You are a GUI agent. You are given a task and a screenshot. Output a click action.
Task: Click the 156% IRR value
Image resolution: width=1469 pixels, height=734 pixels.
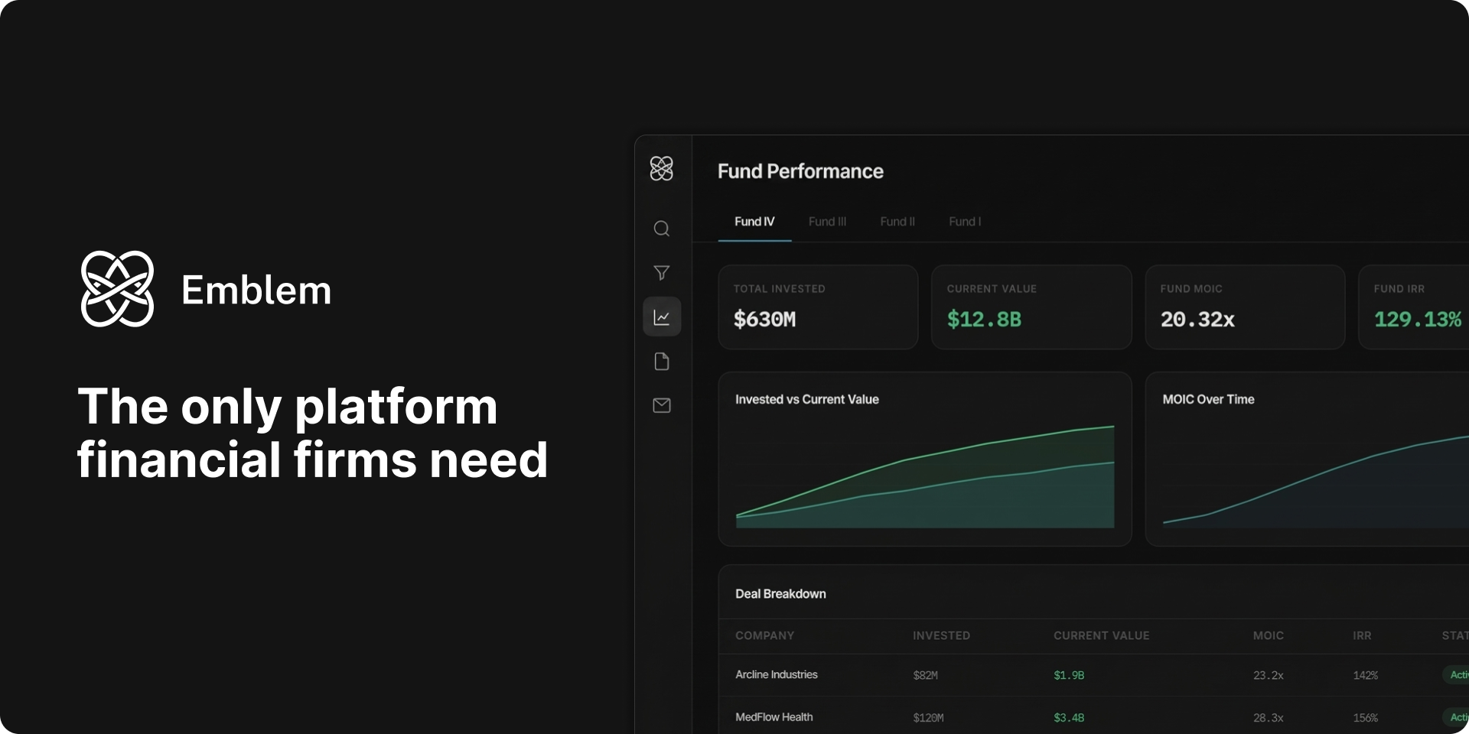(1365, 718)
